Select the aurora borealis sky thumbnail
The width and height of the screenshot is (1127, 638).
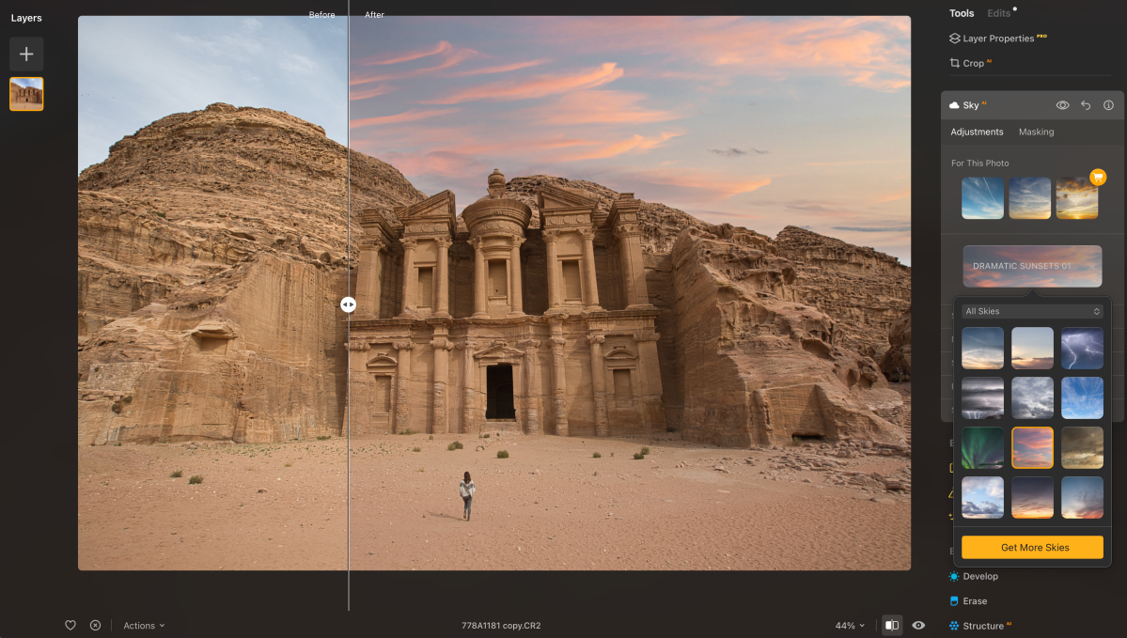click(x=981, y=447)
